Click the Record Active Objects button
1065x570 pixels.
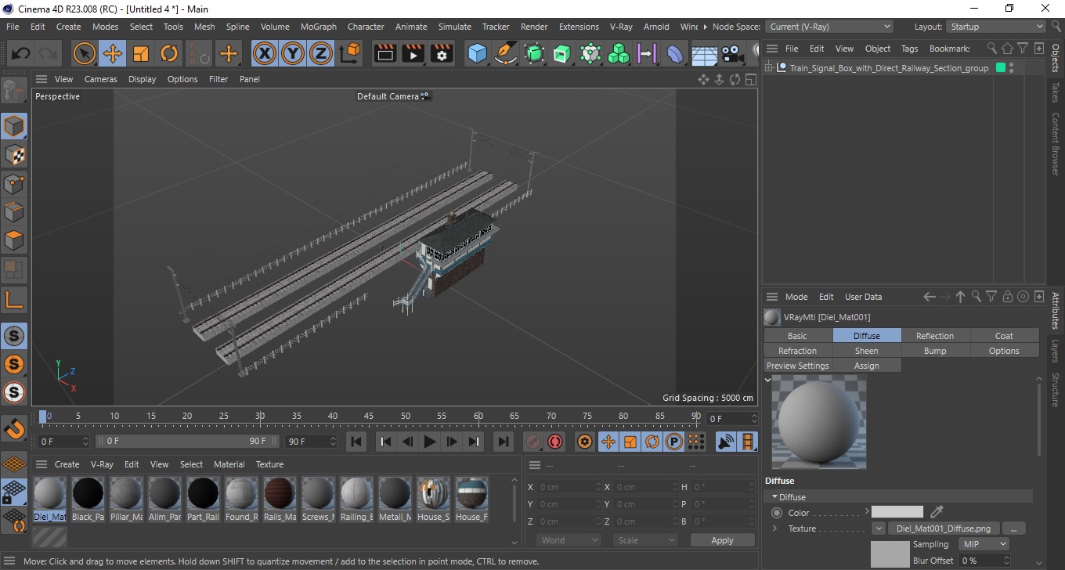pyautogui.click(x=533, y=442)
